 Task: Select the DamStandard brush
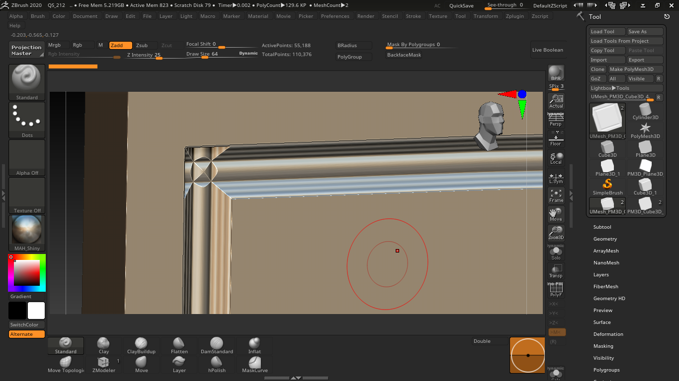[217, 346]
